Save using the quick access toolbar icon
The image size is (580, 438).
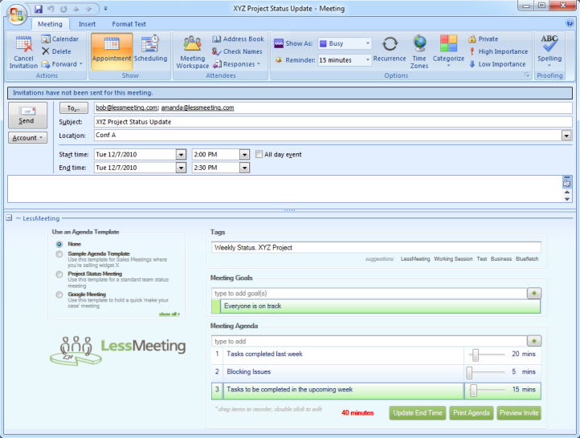39,9
